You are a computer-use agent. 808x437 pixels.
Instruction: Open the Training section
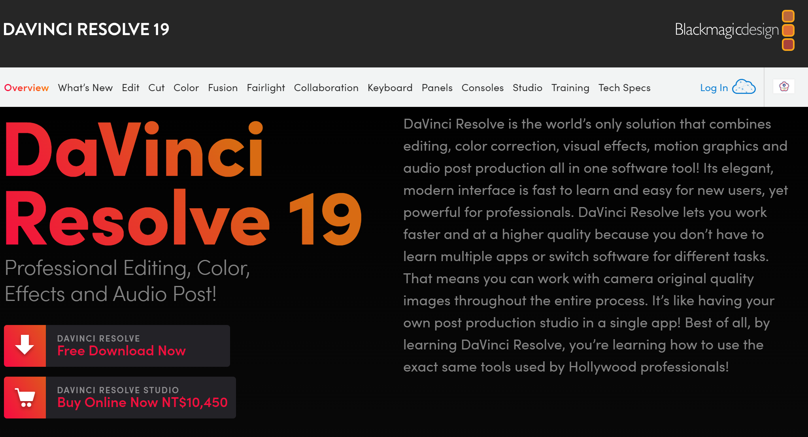[x=570, y=88]
